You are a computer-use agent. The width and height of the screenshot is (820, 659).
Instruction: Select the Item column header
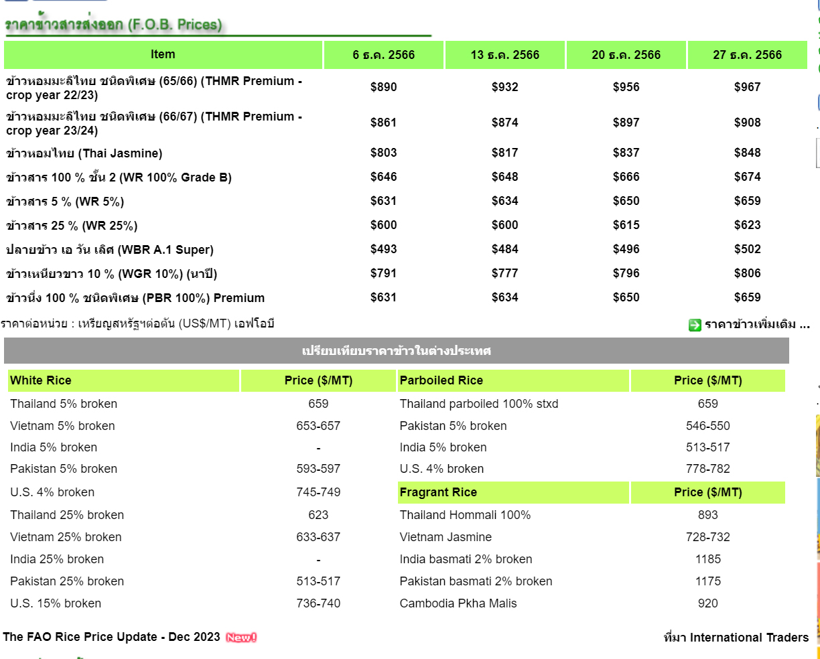coord(163,55)
